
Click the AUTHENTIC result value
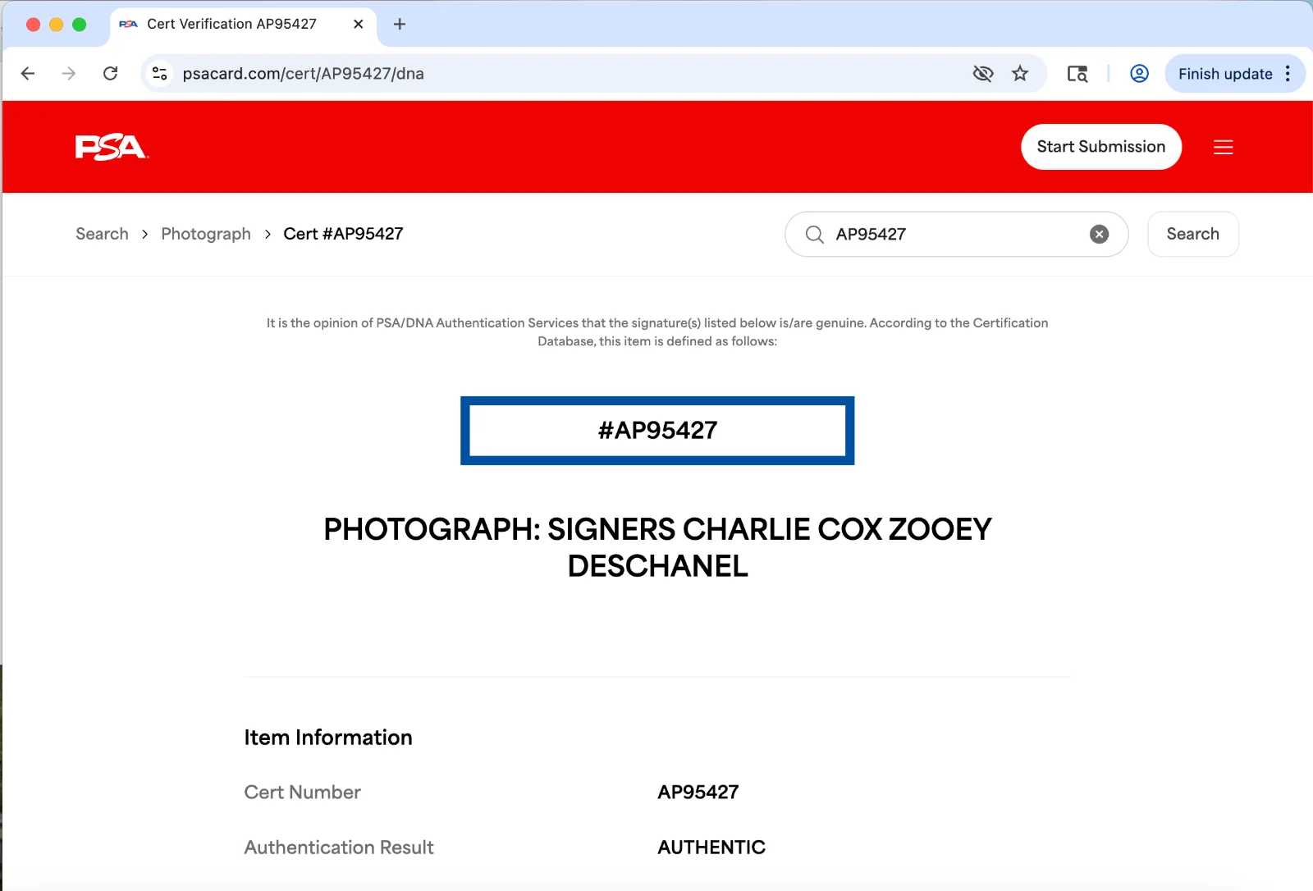[711, 848]
